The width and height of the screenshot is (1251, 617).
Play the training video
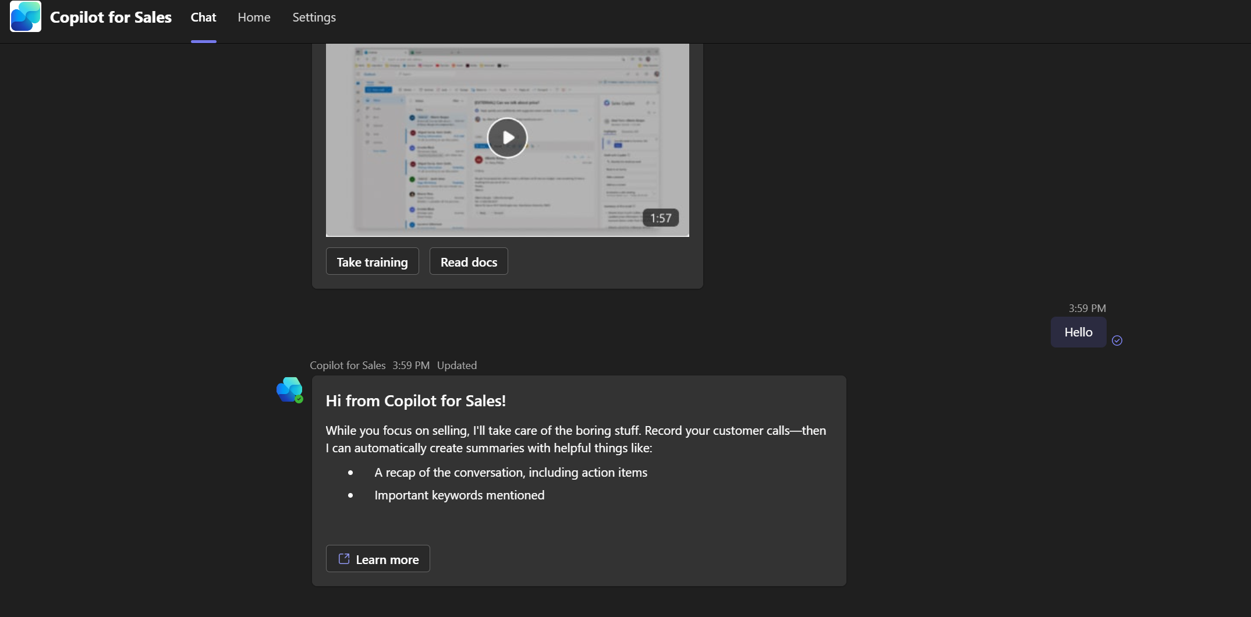pos(507,137)
